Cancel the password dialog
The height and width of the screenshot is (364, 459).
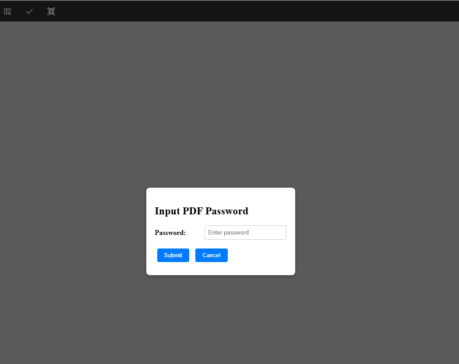pyautogui.click(x=211, y=255)
